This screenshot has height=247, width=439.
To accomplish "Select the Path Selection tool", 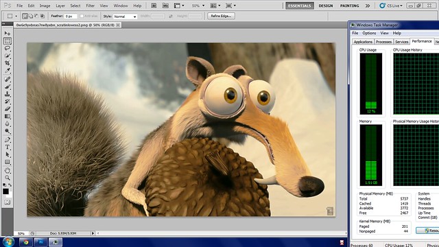I will [8, 154].
